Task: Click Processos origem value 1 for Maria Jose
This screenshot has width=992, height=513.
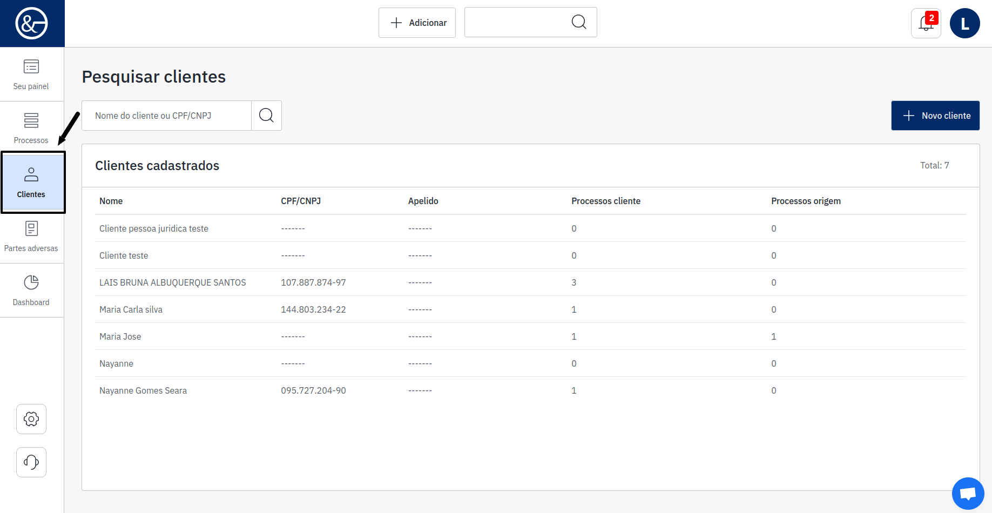Action: (x=774, y=336)
